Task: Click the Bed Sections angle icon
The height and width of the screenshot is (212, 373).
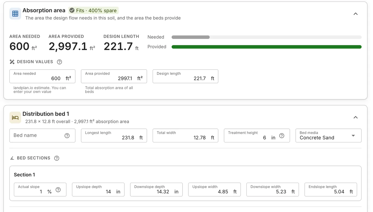Action: tap(12, 158)
